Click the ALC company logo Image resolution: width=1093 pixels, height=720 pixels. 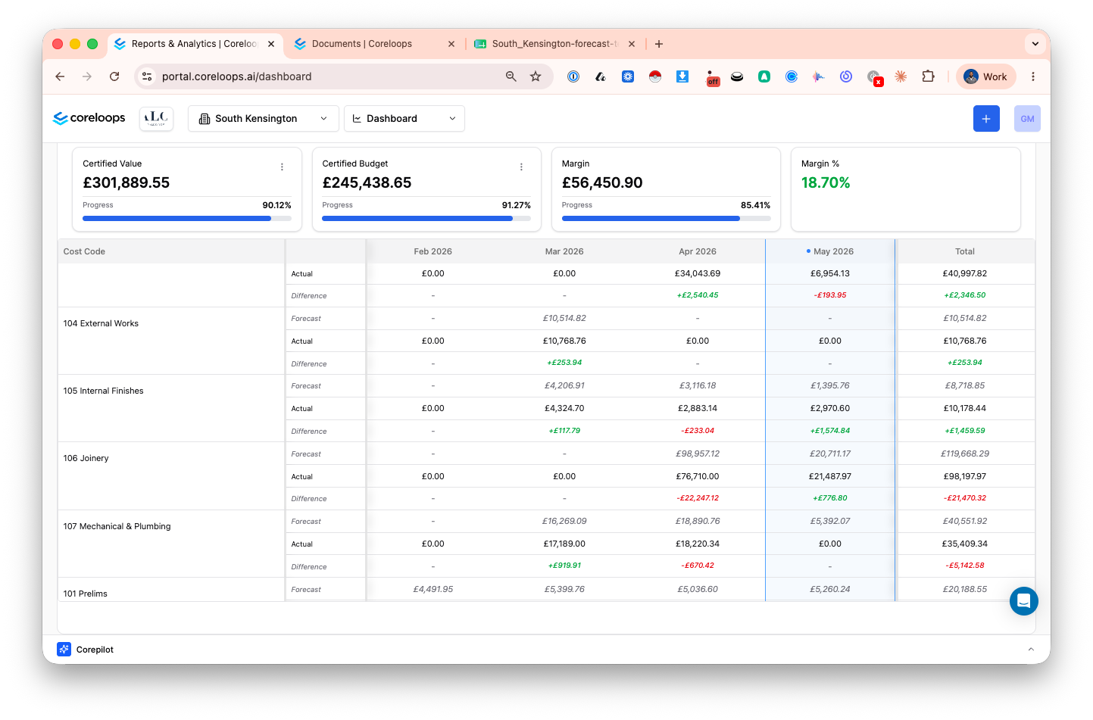156,118
